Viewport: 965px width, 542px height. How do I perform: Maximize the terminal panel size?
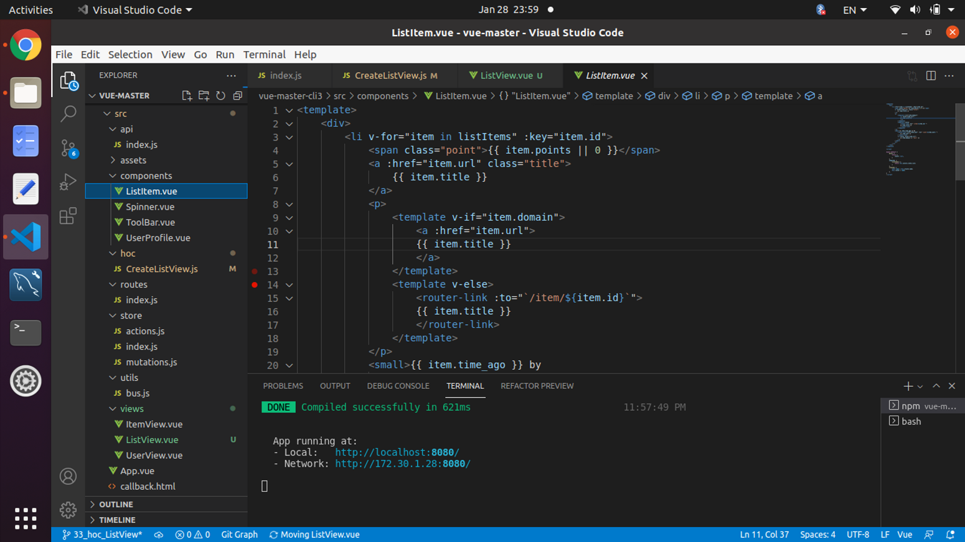[x=936, y=386]
